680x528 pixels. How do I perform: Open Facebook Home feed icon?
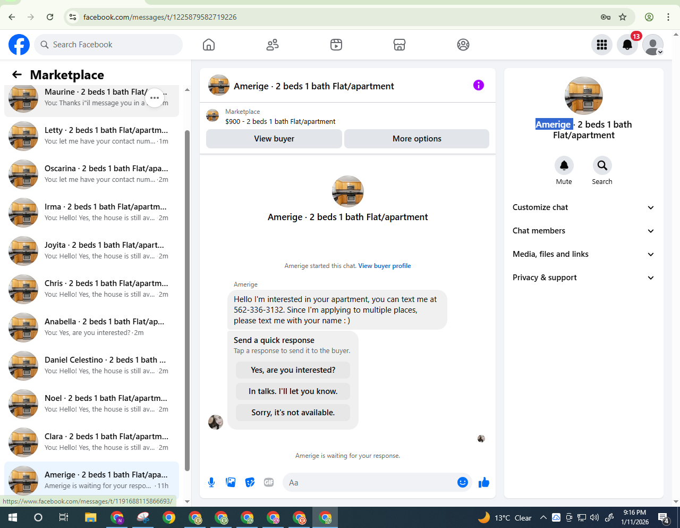click(x=209, y=45)
